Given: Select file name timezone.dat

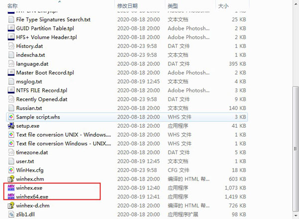Looking at the screenshot, I should point(32,152).
